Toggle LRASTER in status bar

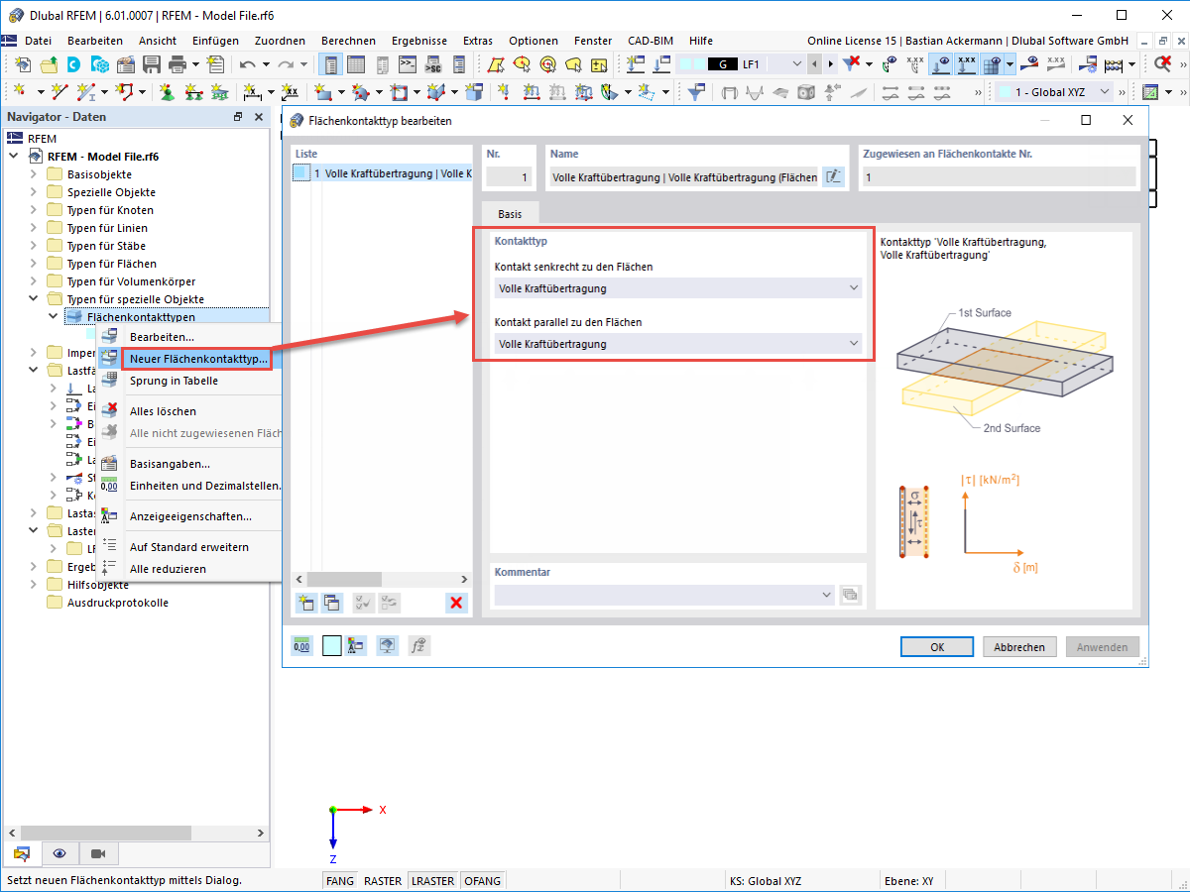433,881
